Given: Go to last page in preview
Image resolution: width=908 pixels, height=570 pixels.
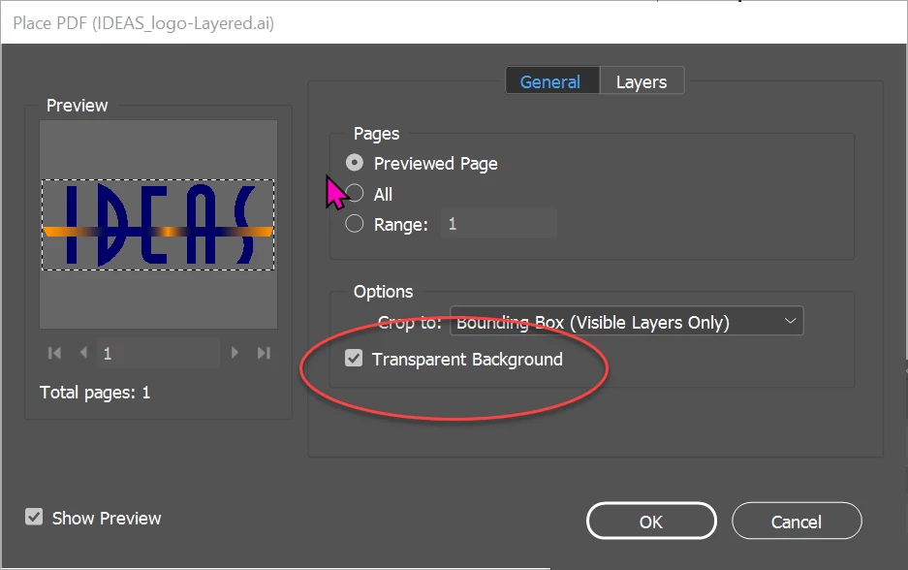Looking at the screenshot, I should point(264,353).
